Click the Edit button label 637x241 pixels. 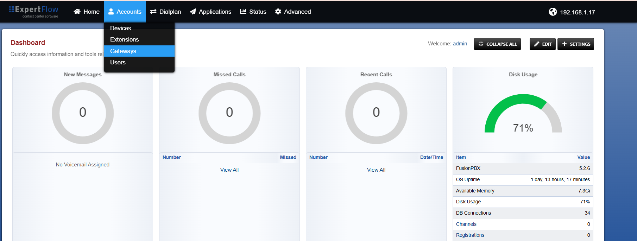click(x=547, y=44)
